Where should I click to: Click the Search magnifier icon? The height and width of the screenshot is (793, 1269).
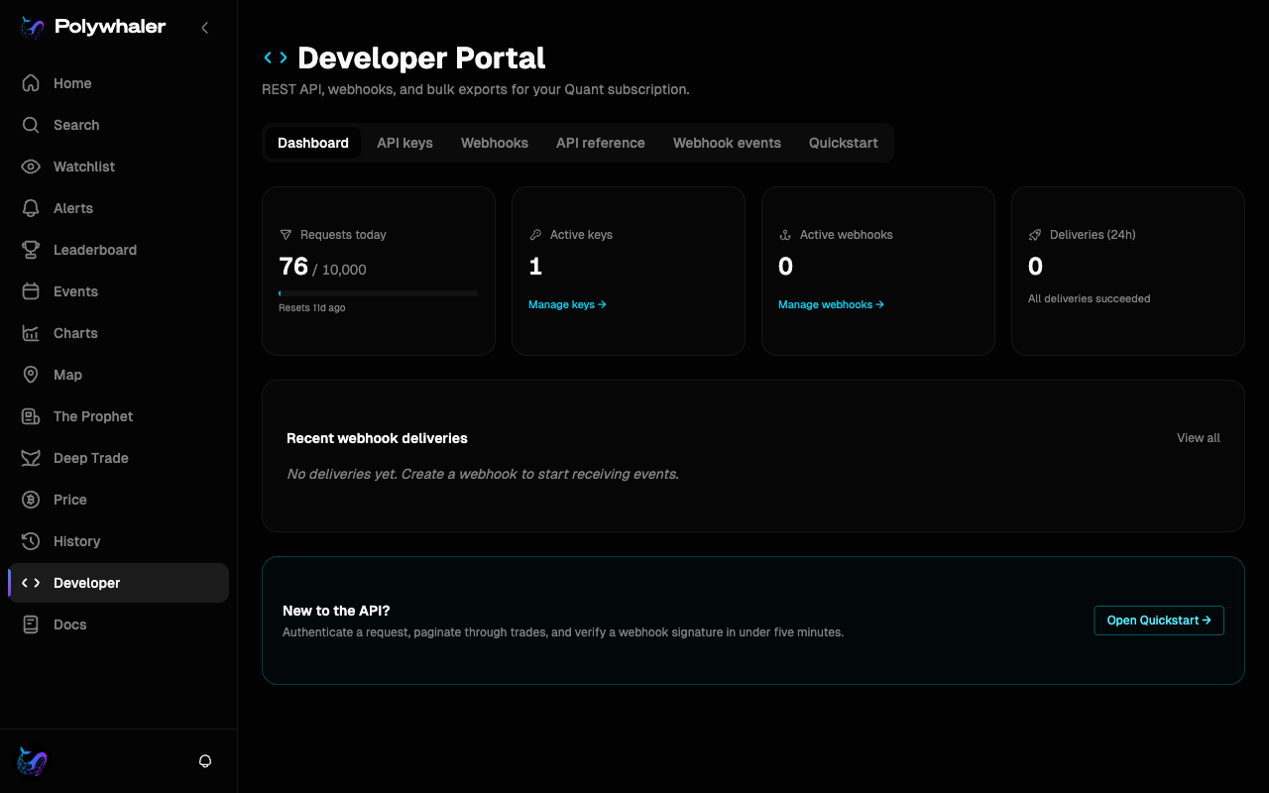(x=31, y=125)
